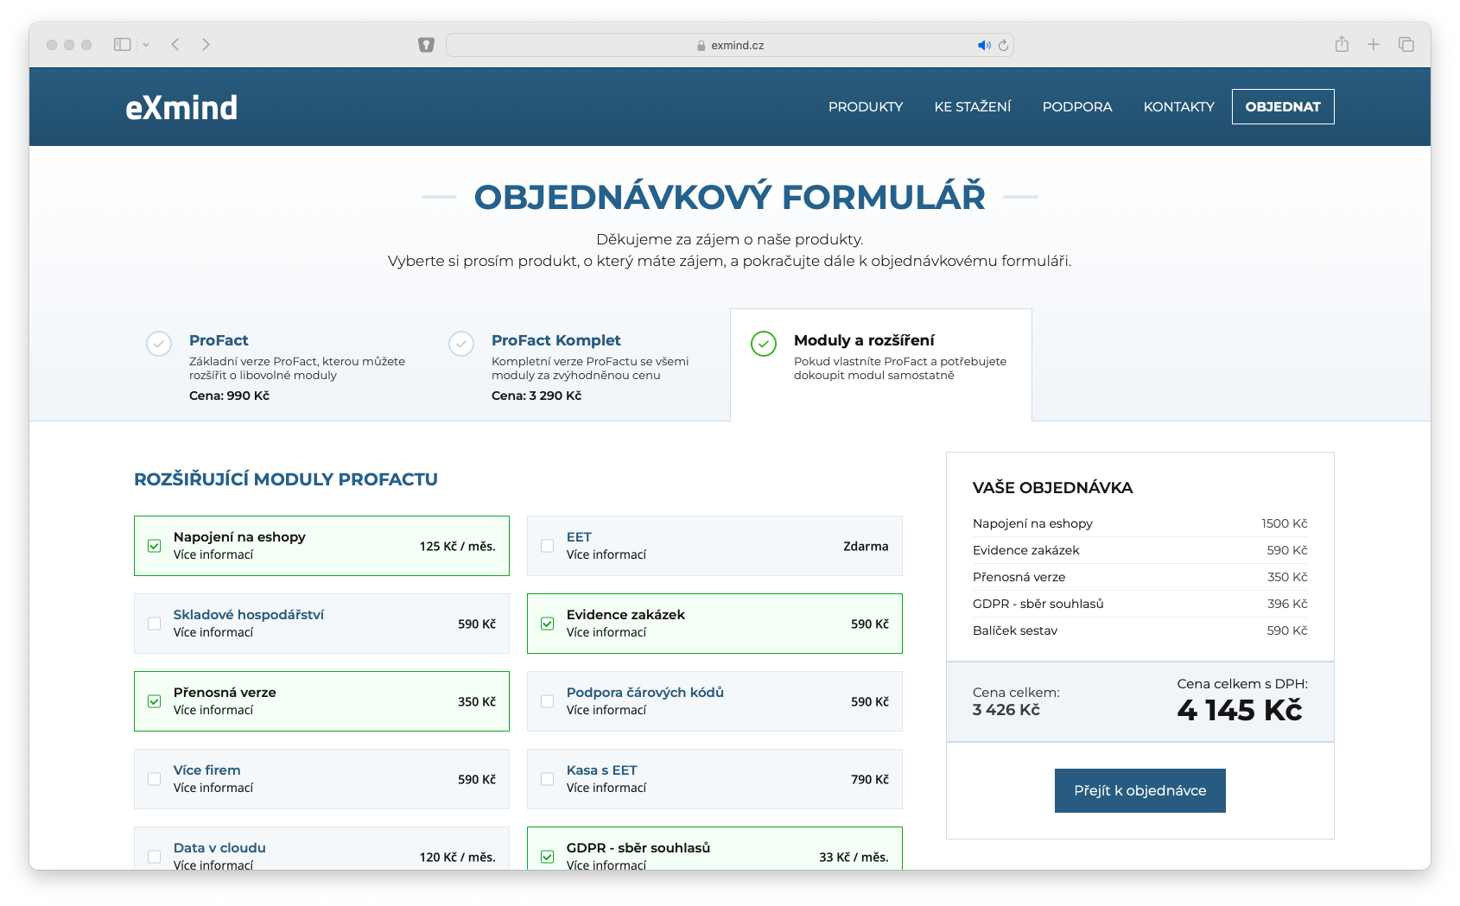Image resolution: width=1460 pixels, height=906 pixels.
Task: Click the ProFact Komplet circle check icon
Action: click(461, 344)
